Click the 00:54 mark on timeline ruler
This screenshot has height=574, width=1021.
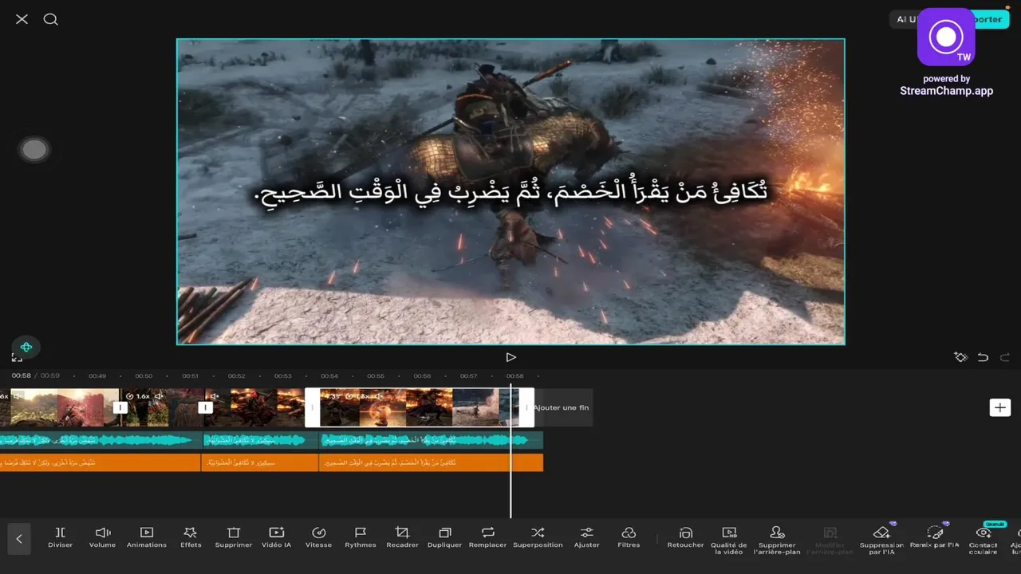pos(329,375)
